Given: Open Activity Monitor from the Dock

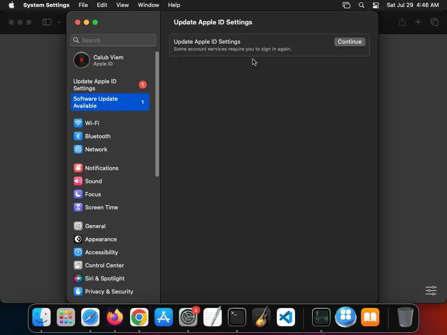Looking at the screenshot, I should pos(321,317).
